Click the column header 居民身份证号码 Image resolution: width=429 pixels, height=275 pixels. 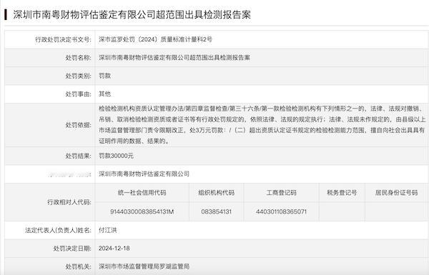pyautogui.click(x=396, y=193)
